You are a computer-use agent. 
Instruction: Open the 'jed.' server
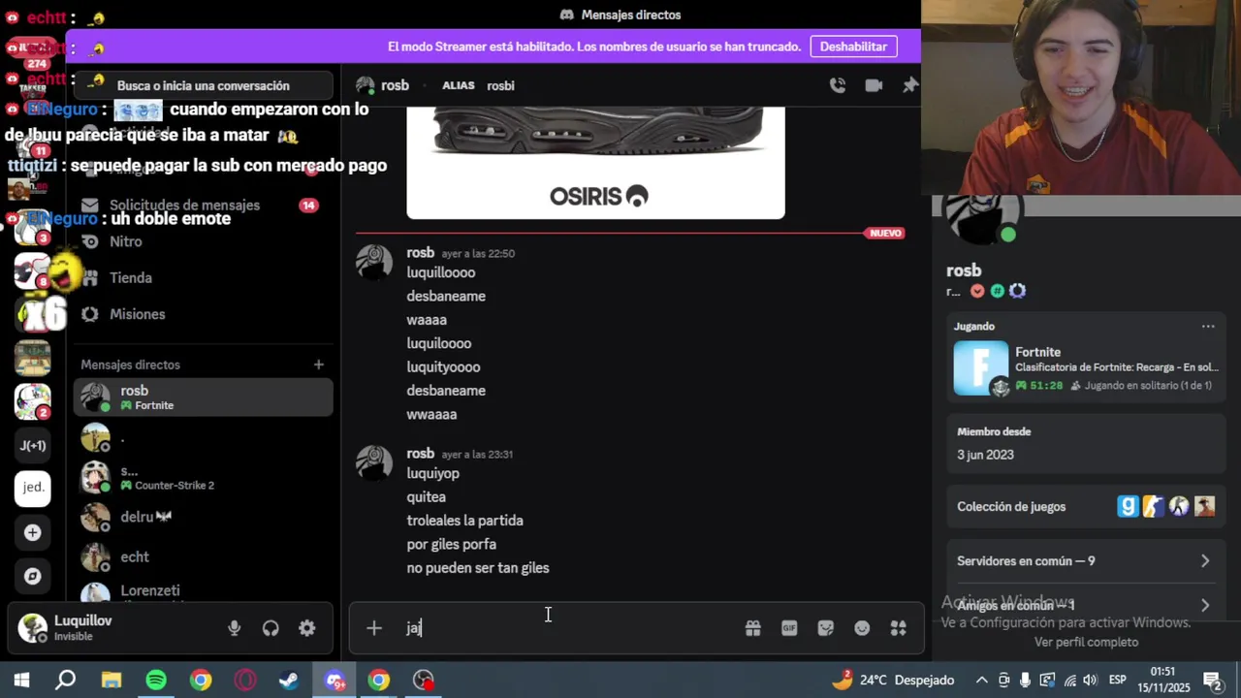pyautogui.click(x=33, y=488)
